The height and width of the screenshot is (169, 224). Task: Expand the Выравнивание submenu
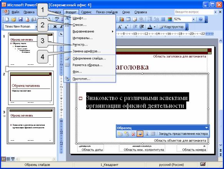(x=90, y=31)
